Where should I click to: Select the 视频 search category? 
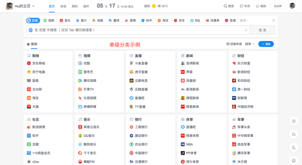click(x=49, y=21)
